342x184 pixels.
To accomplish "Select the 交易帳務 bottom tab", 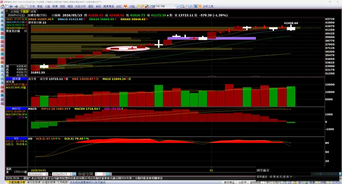I will (x=62, y=182).
